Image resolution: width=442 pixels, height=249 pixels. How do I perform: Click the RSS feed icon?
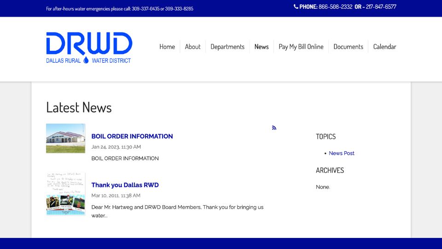[x=274, y=128]
